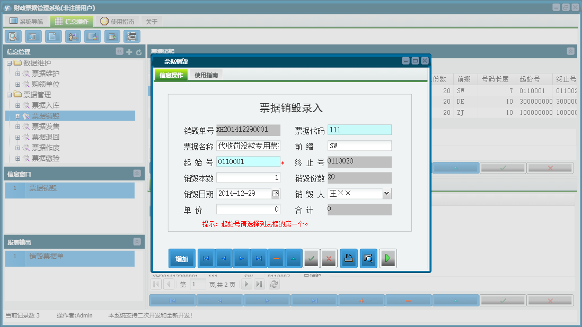Collapse the 票据管理 tree folder
This screenshot has width=582, height=327.
click(10, 95)
